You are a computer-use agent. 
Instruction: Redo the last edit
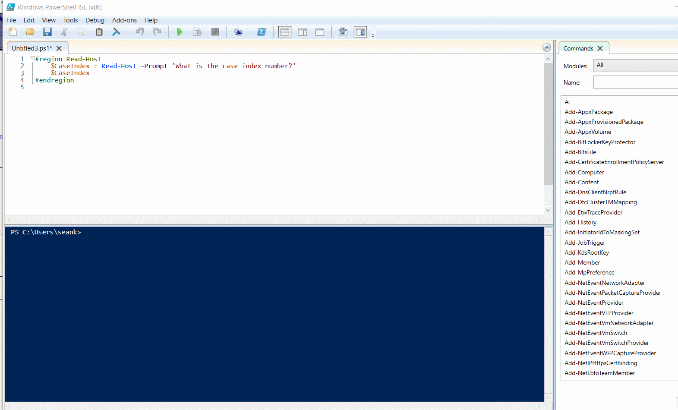coord(157,32)
